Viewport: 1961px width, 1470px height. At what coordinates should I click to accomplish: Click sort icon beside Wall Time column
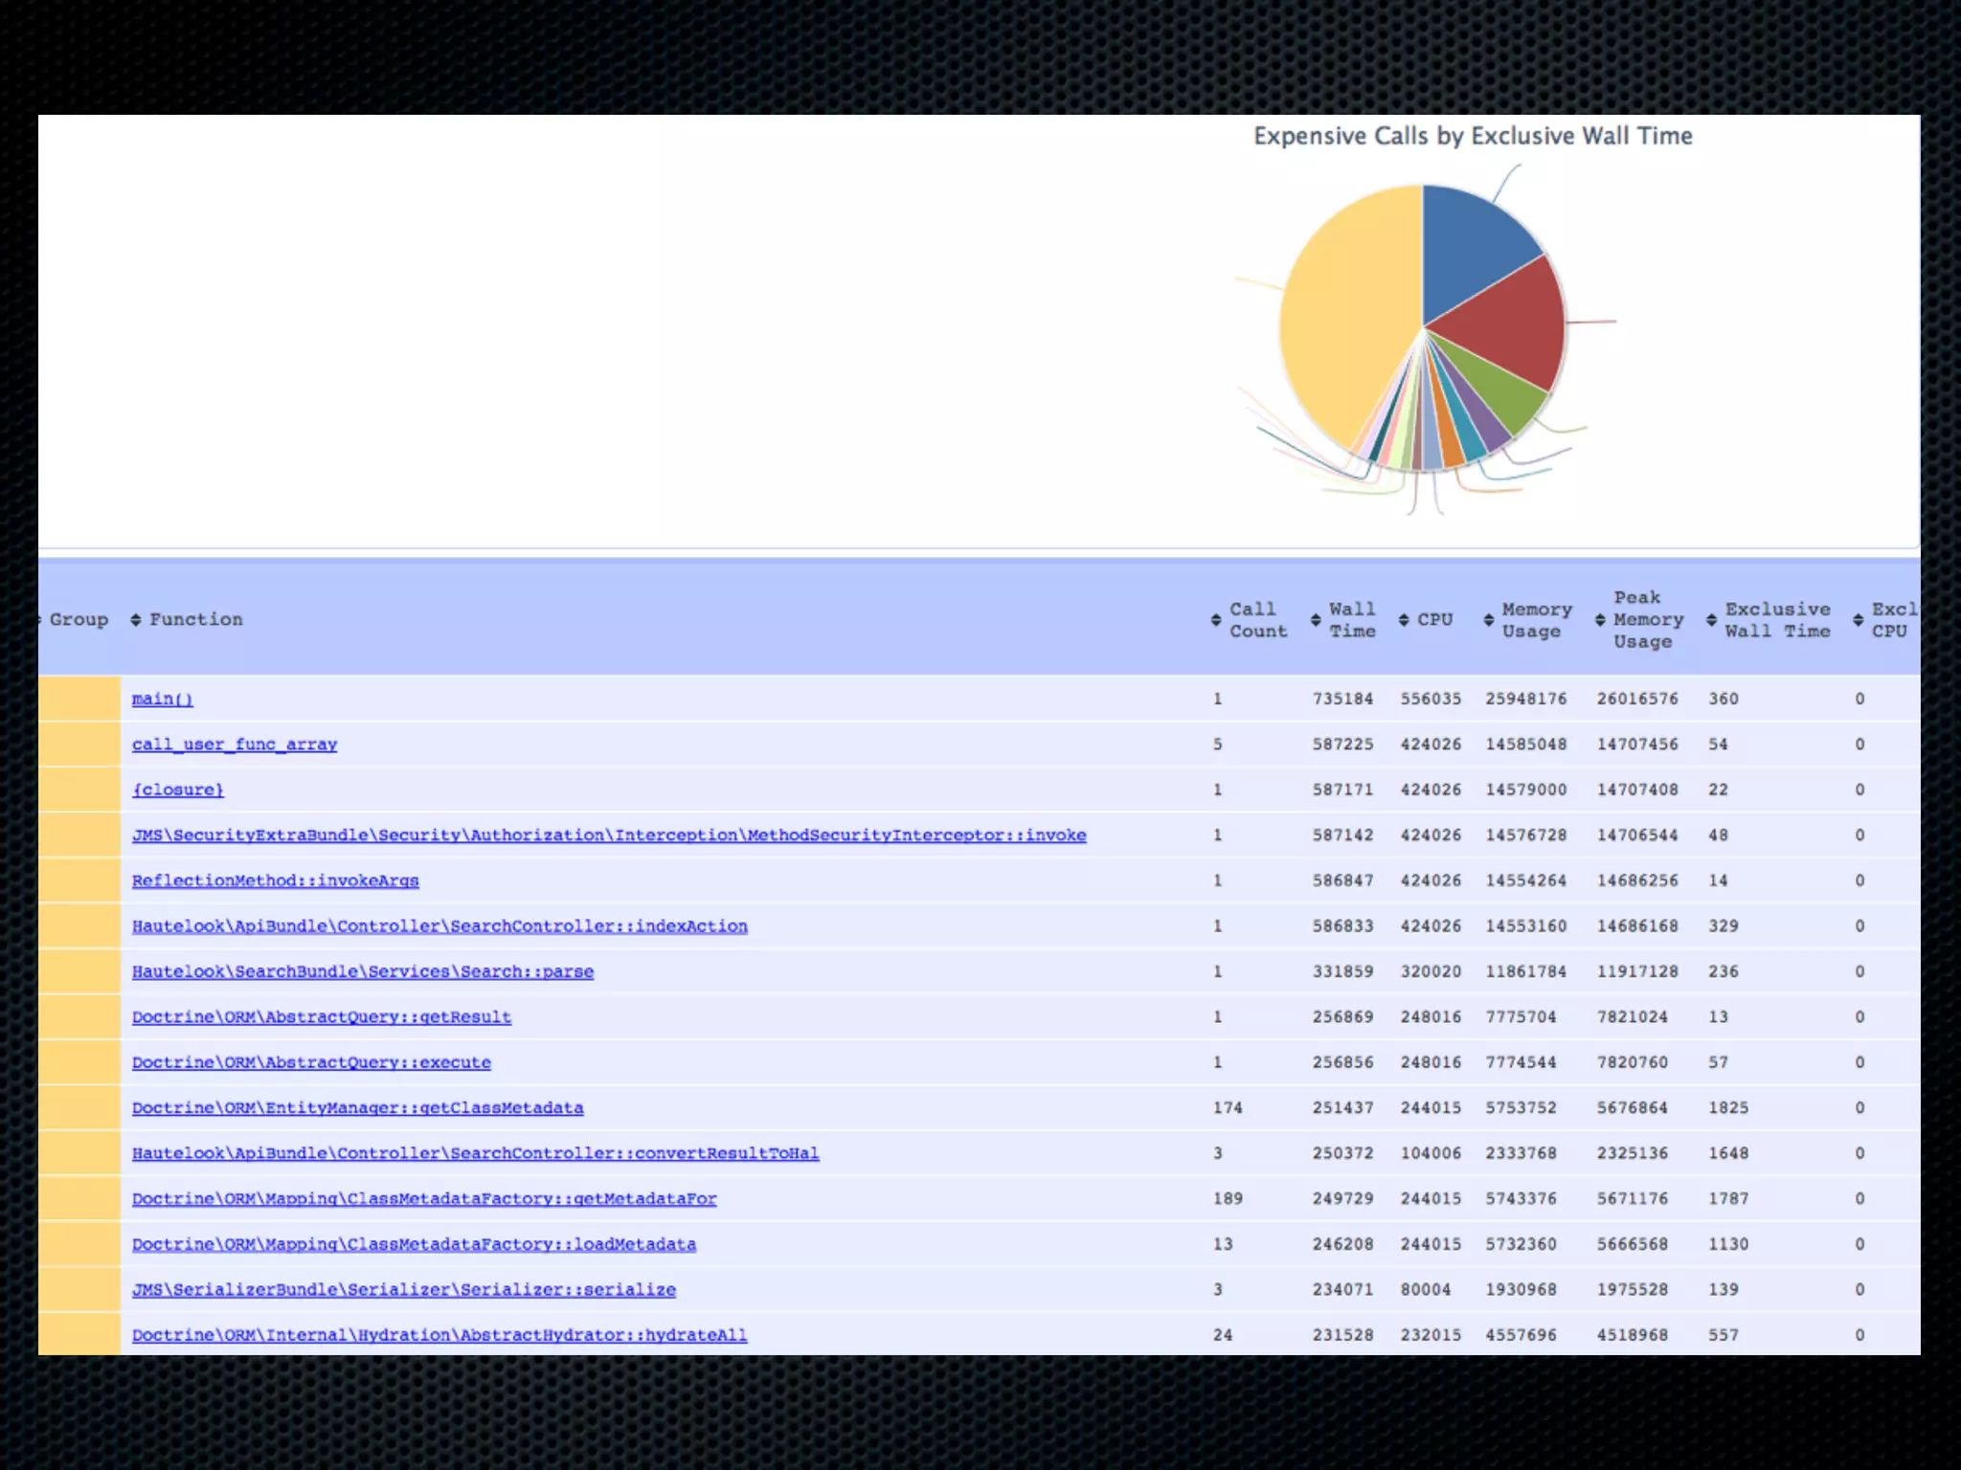tap(1316, 620)
